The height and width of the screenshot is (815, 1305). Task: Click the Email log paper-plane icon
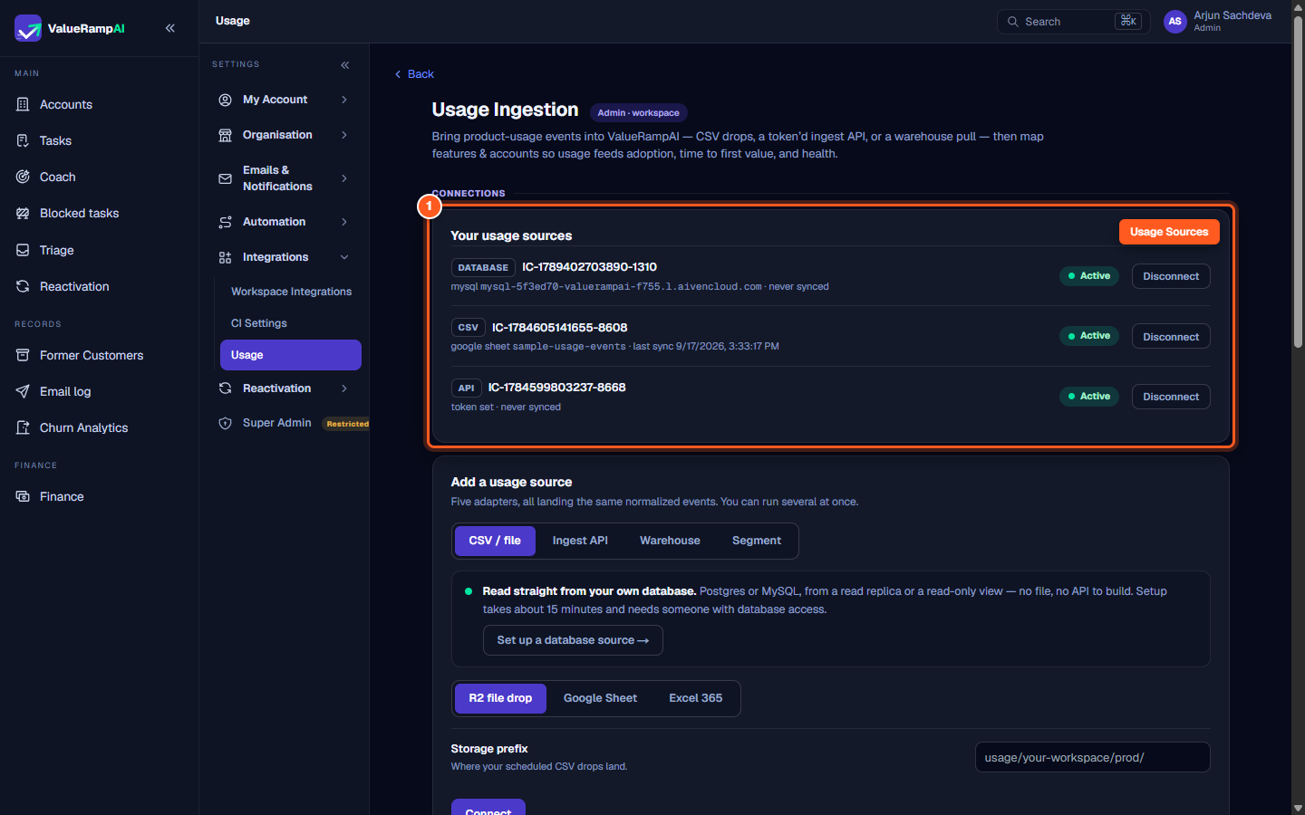23,391
